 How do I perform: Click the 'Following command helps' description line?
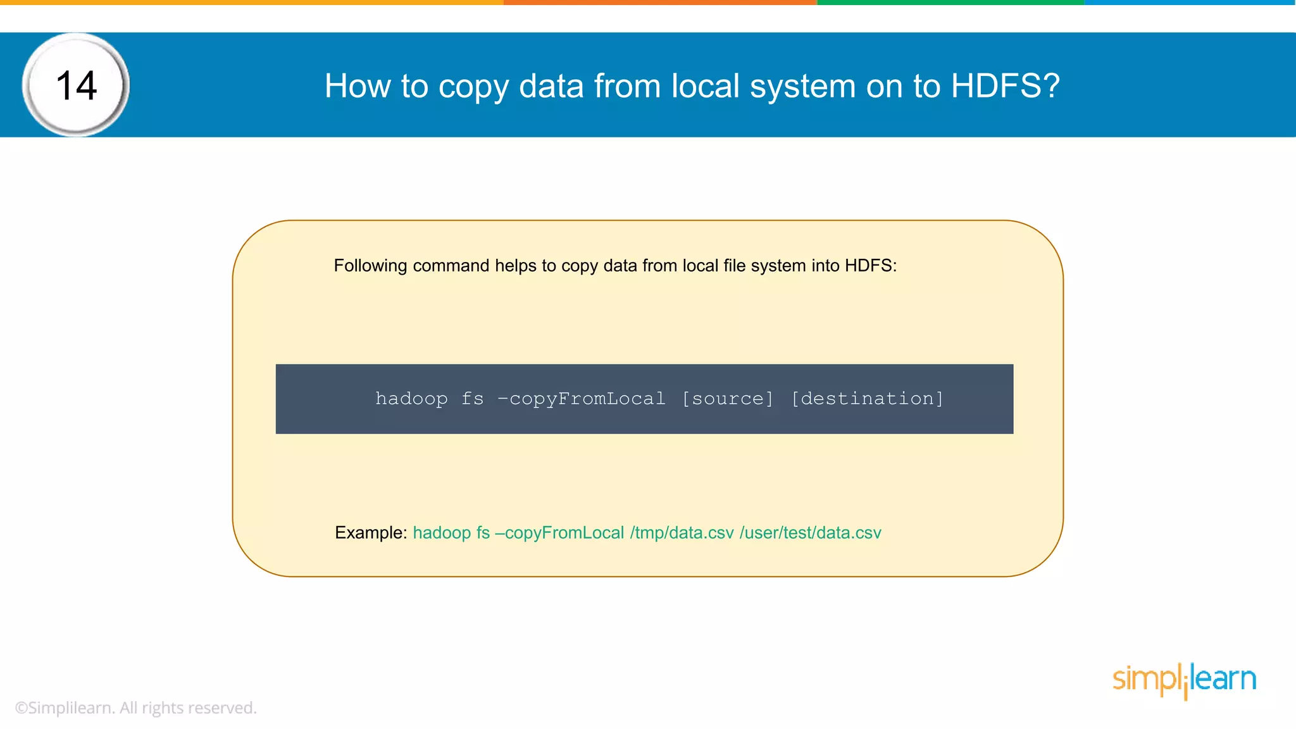coord(614,266)
